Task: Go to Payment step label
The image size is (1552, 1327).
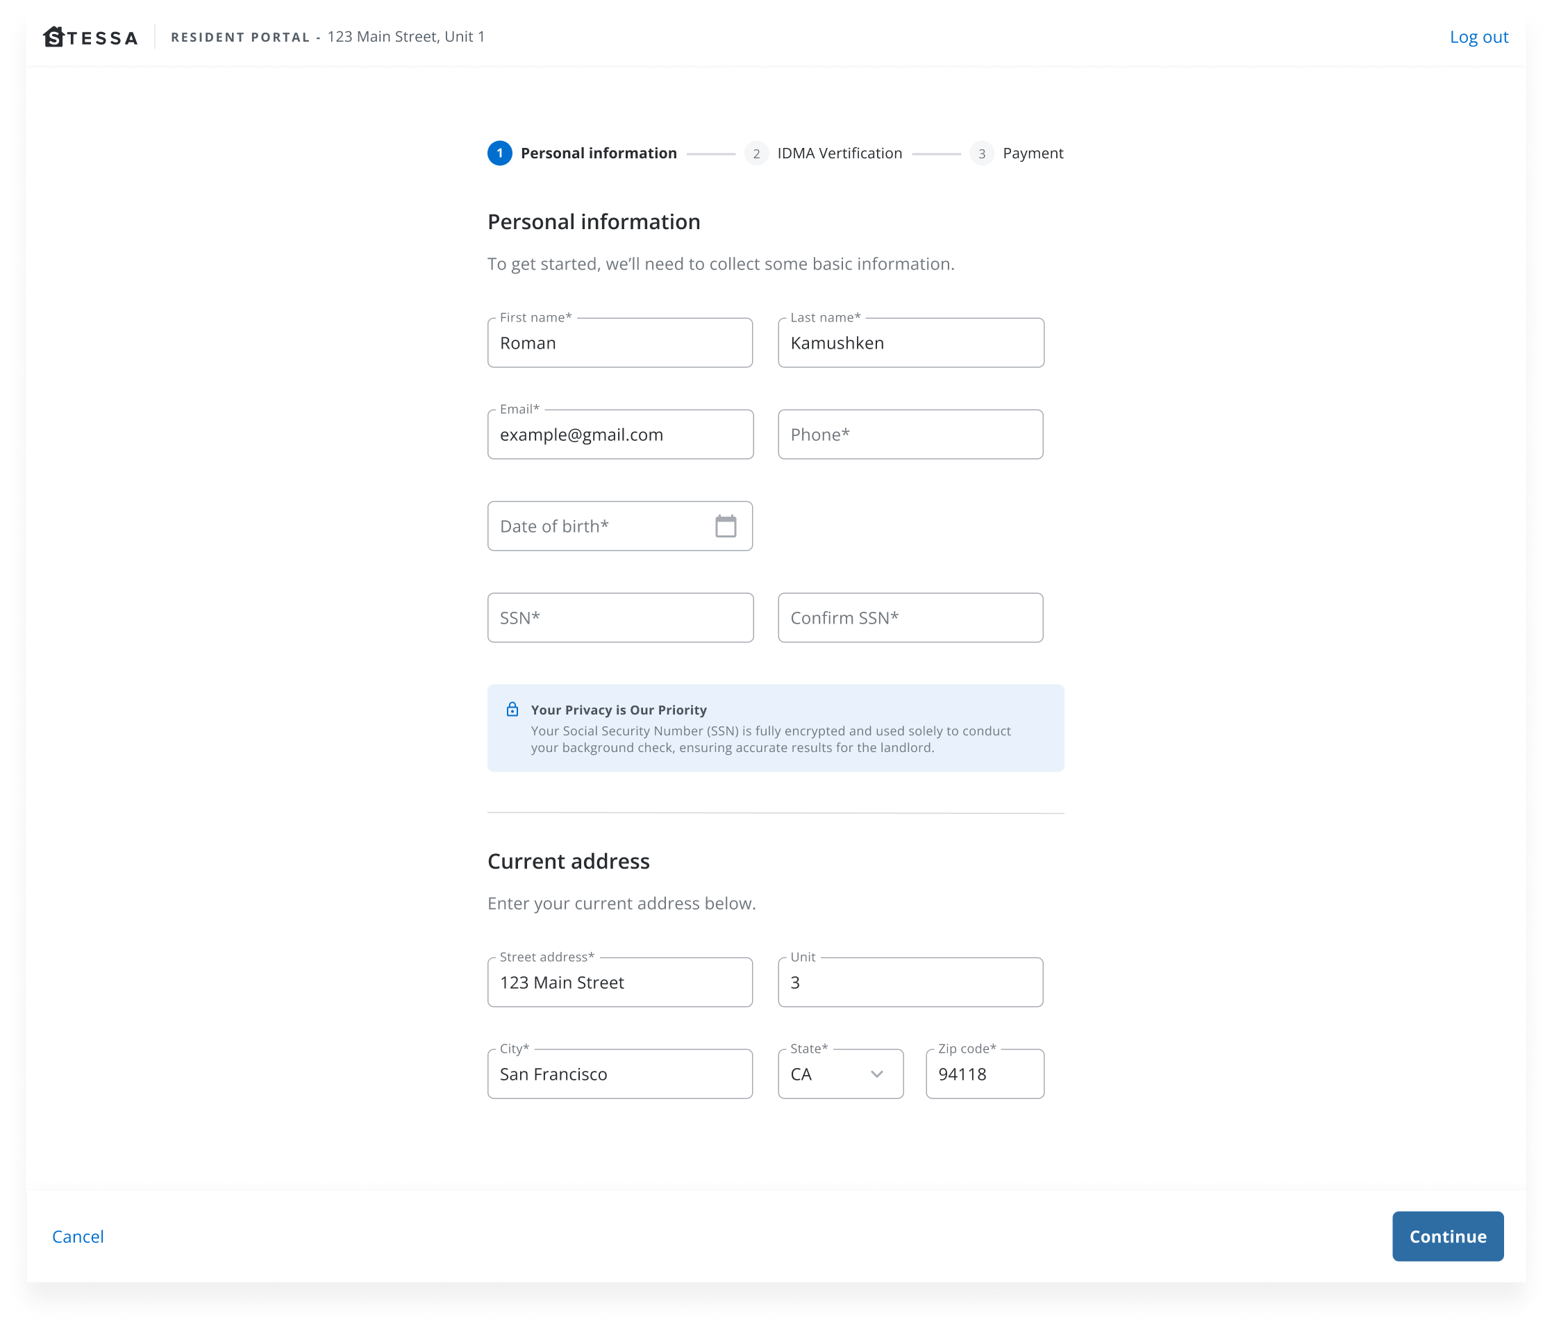Action: coord(1032,153)
